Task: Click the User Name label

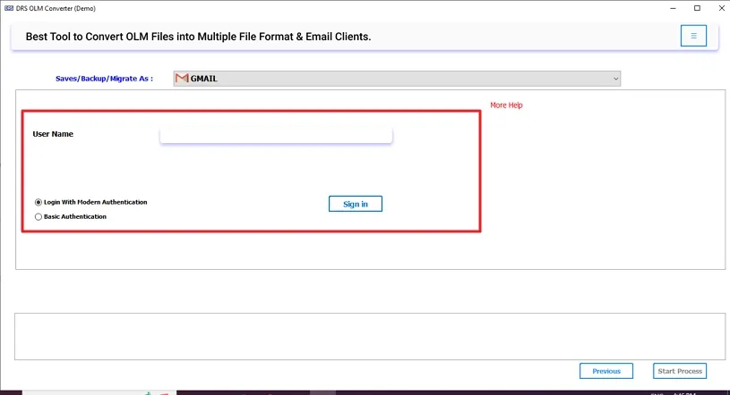Action: [x=53, y=134]
